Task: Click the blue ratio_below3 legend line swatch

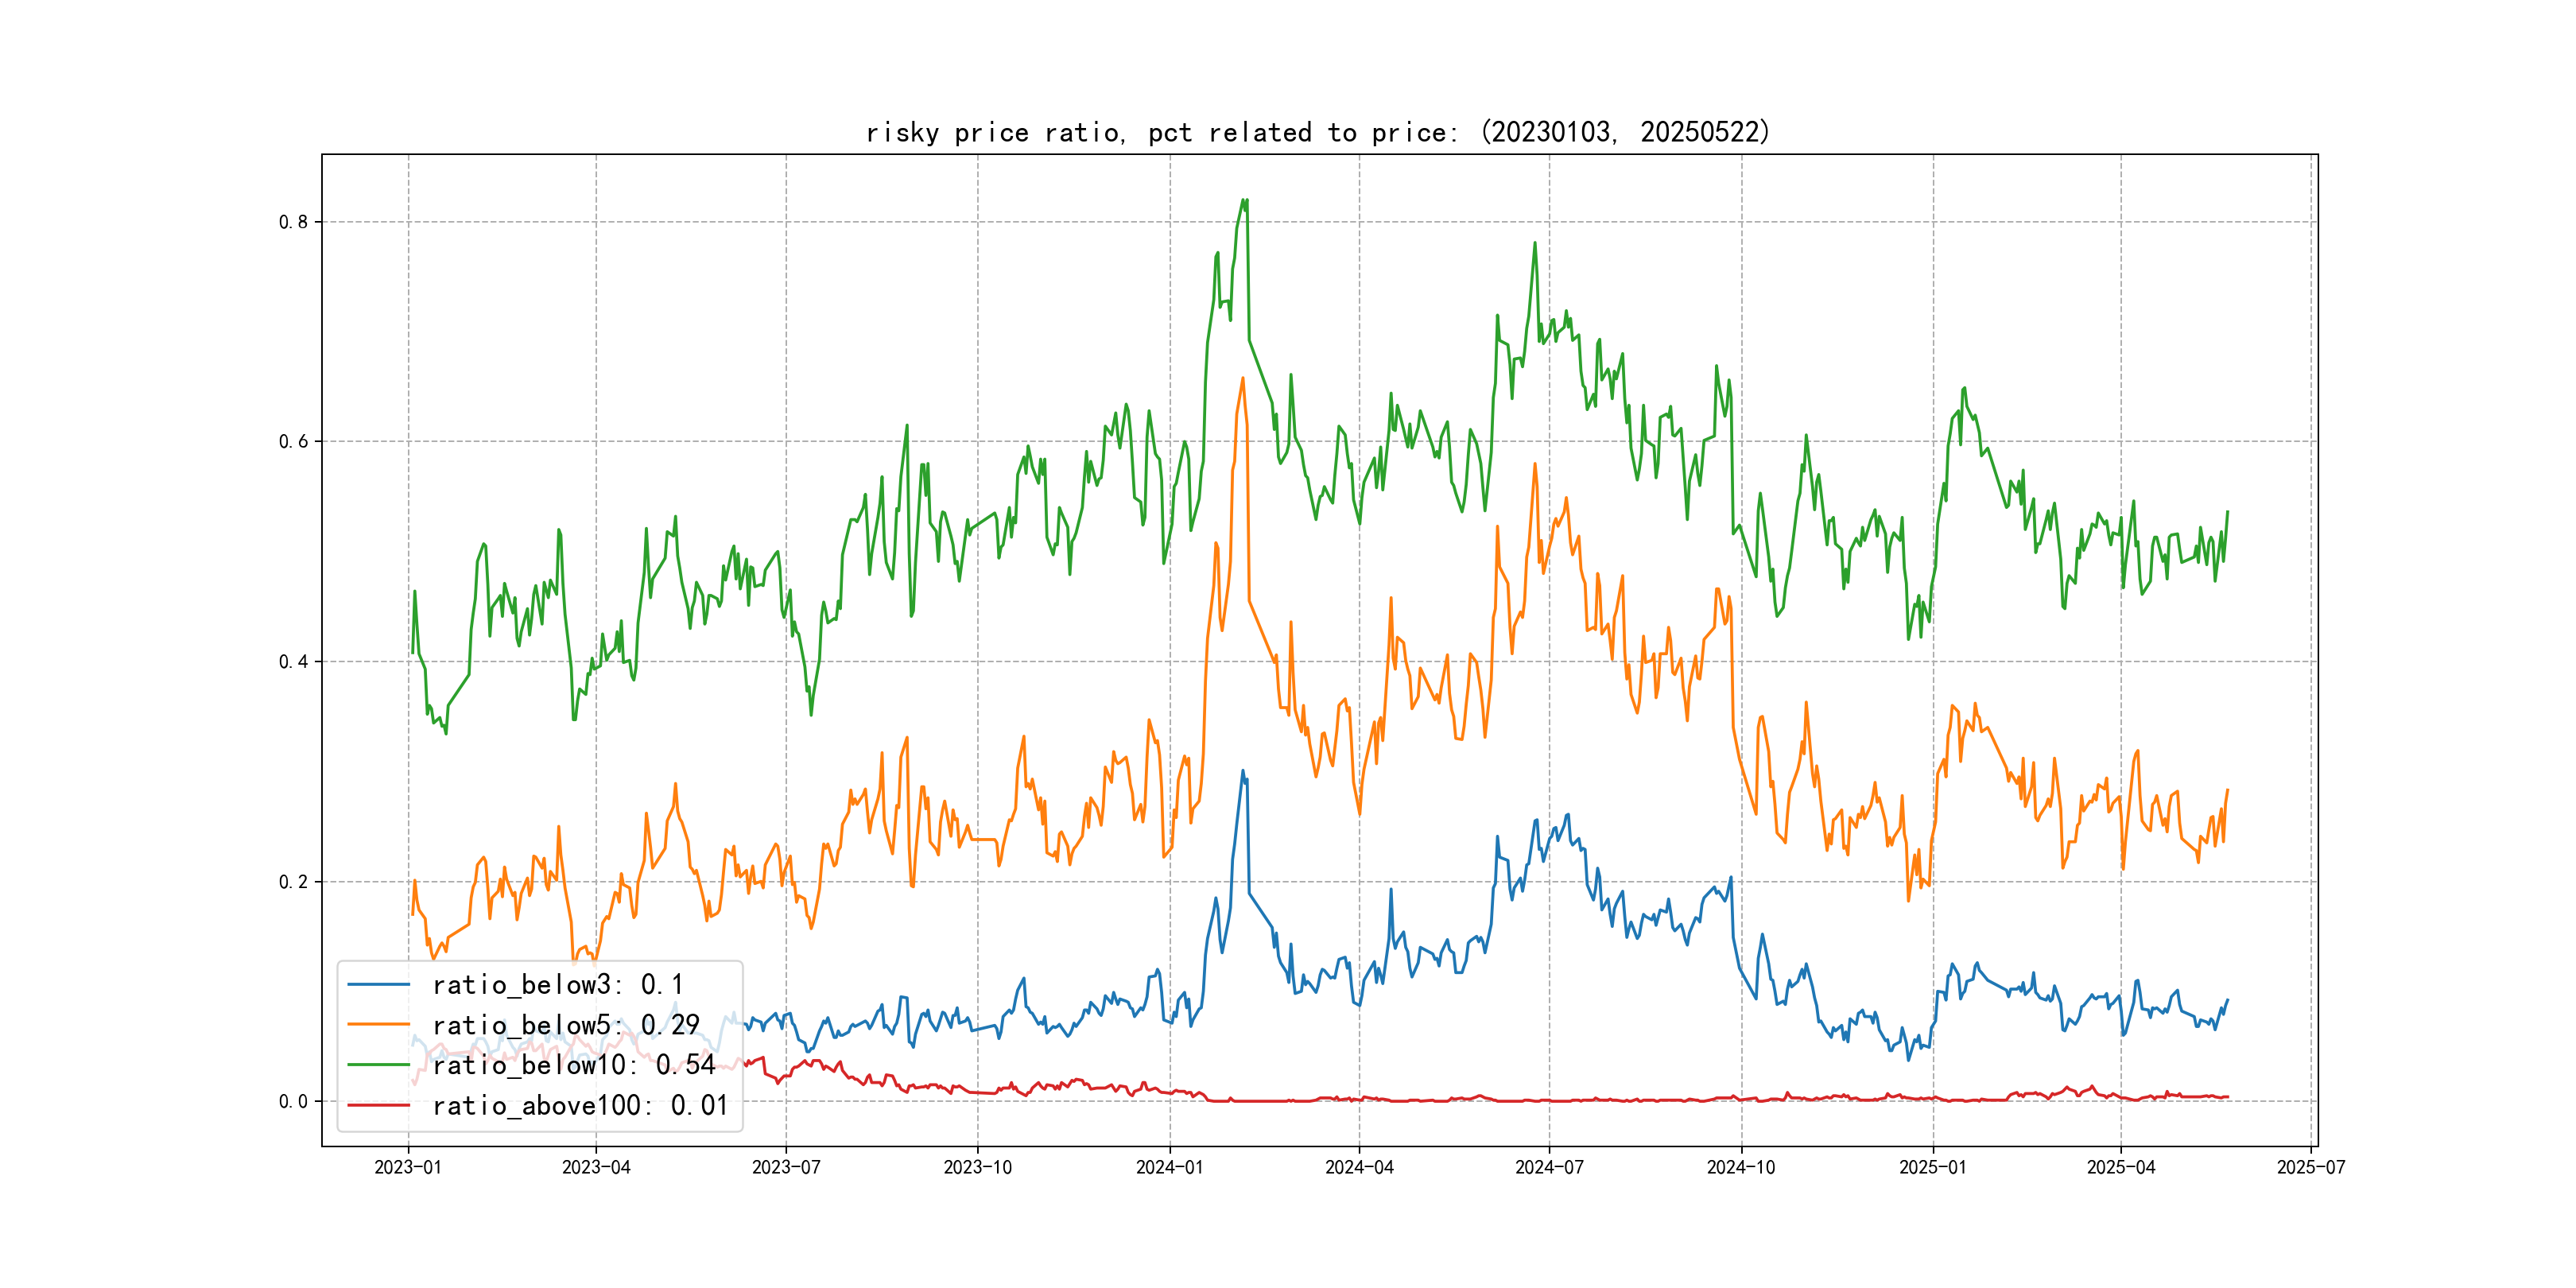Action: 378,985
